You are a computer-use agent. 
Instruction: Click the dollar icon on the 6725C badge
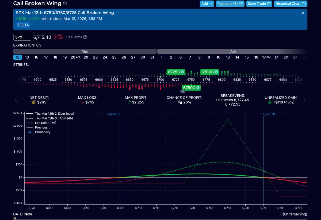click(x=182, y=72)
